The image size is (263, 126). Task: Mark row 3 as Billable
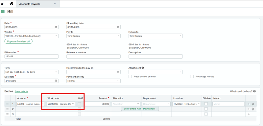[x=206, y=114]
